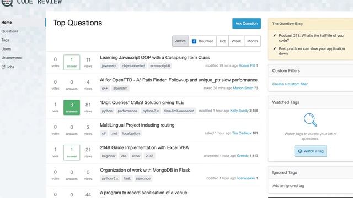Click the python tag

click(x=107, y=111)
